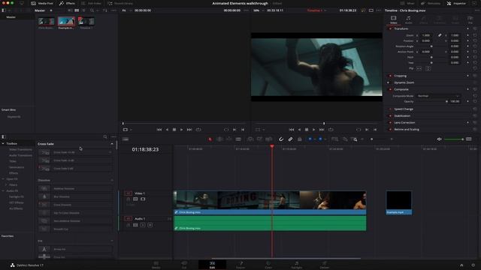Toggle the Retime and Scaling enable switch
The height and width of the screenshot is (270, 481).
click(x=390, y=129)
